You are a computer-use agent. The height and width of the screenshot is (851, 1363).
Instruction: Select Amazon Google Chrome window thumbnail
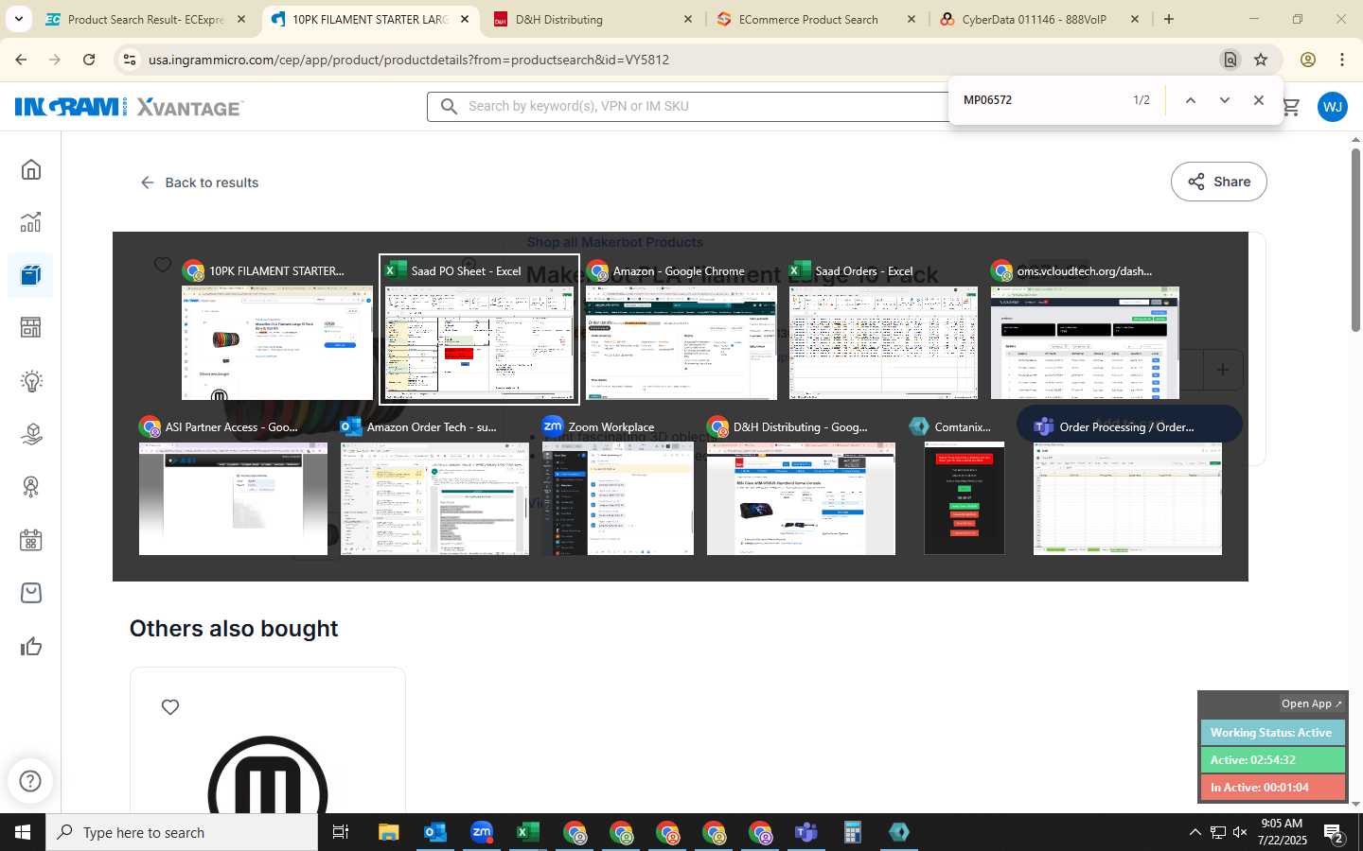(x=681, y=329)
